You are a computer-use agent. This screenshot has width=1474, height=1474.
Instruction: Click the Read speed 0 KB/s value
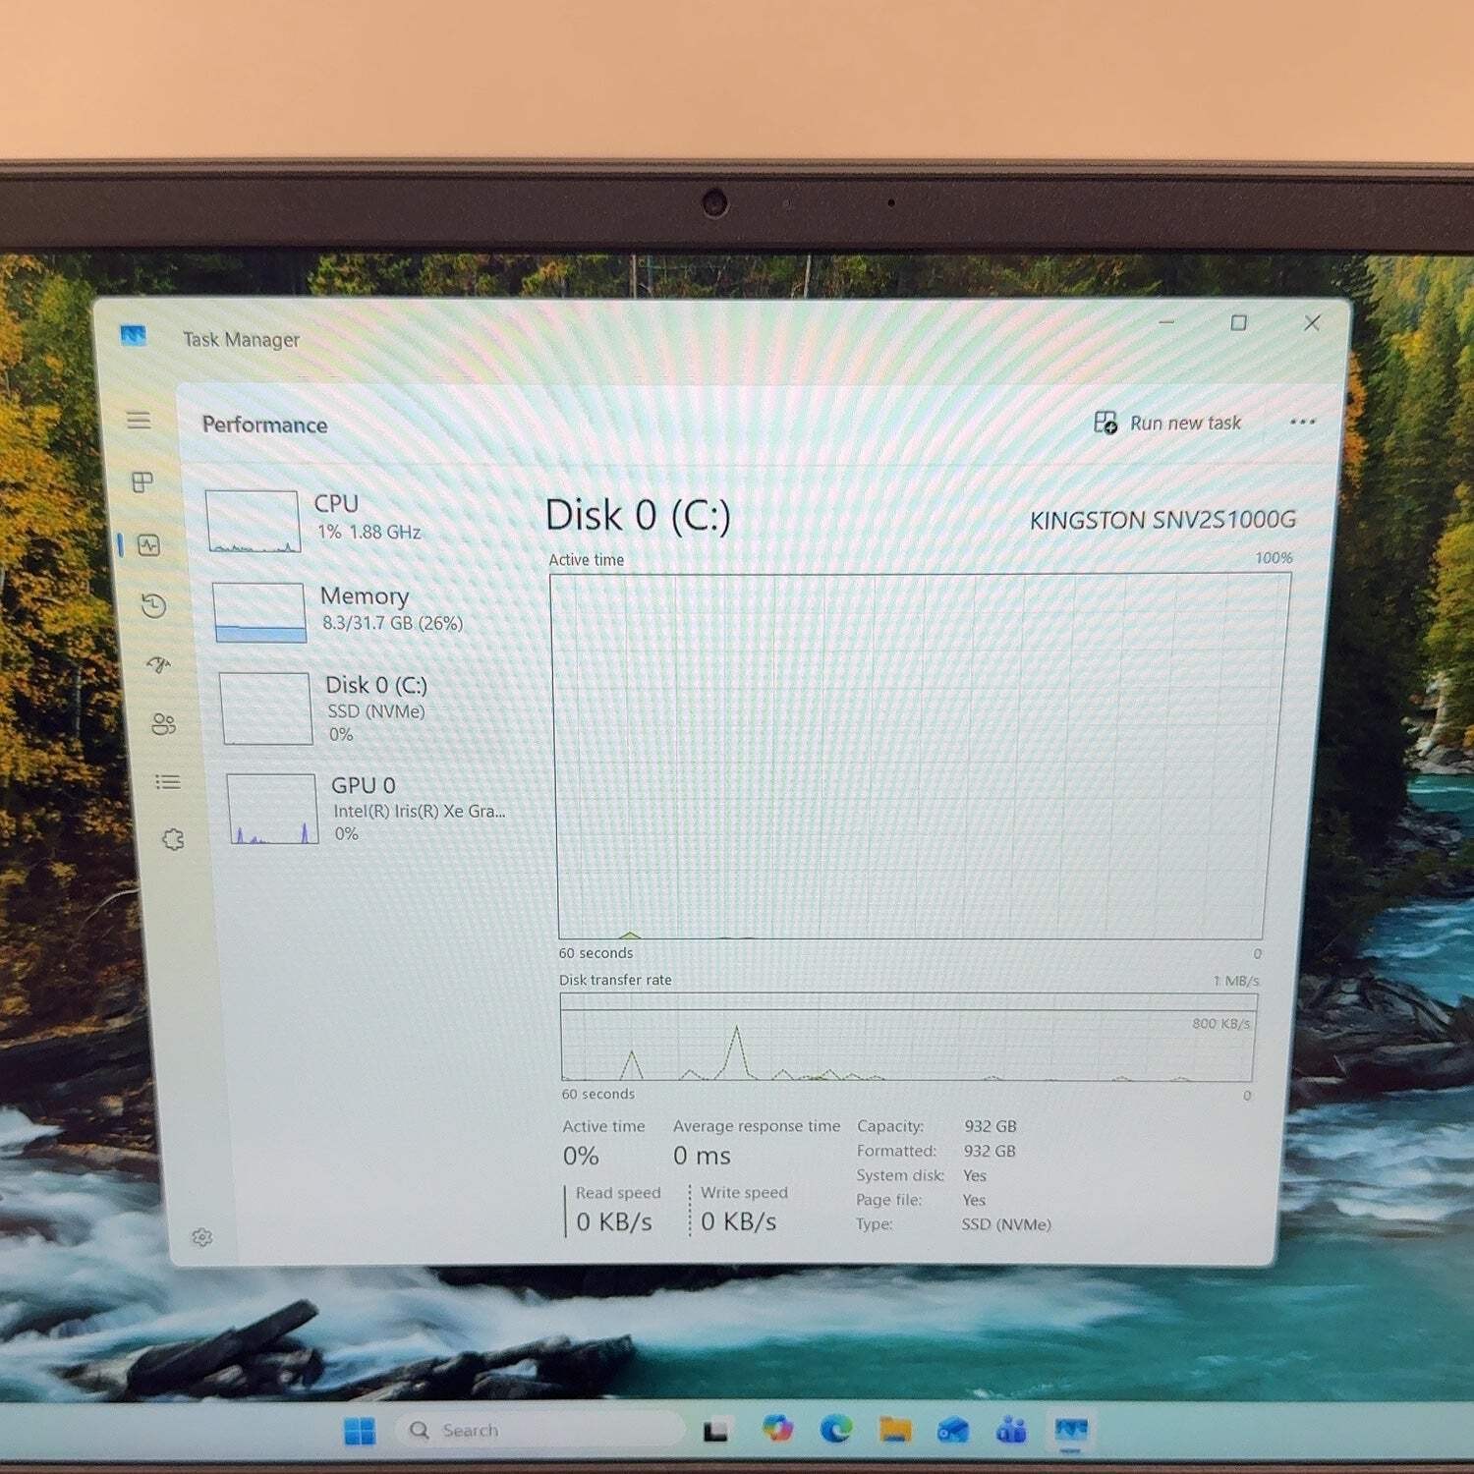pos(614,1221)
